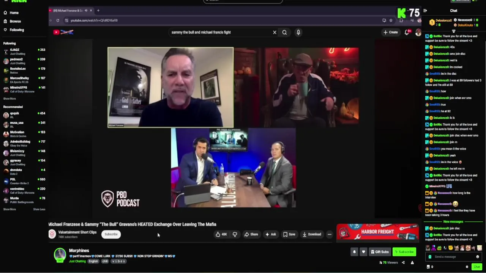Open pedroox2 channel in sidebar
The image size is (486, 273).
coord(24,61)
